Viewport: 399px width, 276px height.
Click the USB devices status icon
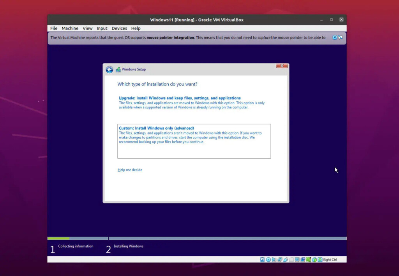(286, 260)
